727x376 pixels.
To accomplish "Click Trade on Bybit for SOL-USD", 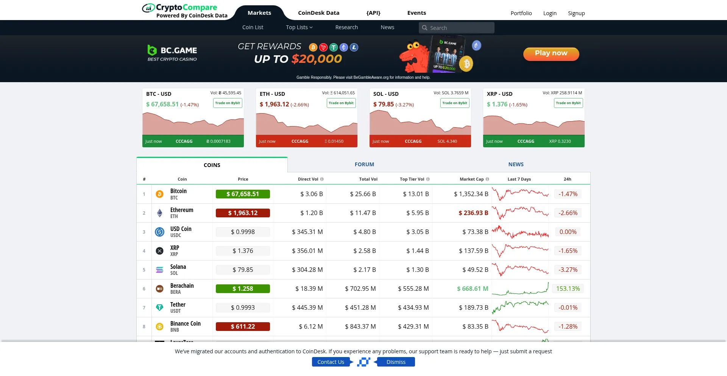I will click(x=455, y=103).
